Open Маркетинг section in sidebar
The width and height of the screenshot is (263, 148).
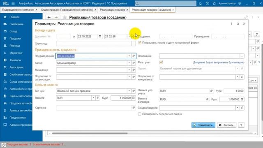[x=16, y=53]
